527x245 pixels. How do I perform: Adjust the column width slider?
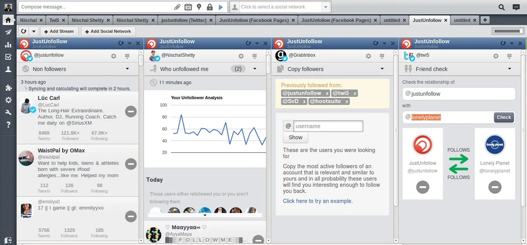click(x=506, y=32)
